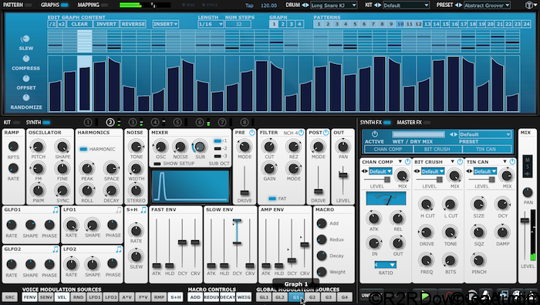
Task: Select drum voice 5 circle
Action: [177, 122]
